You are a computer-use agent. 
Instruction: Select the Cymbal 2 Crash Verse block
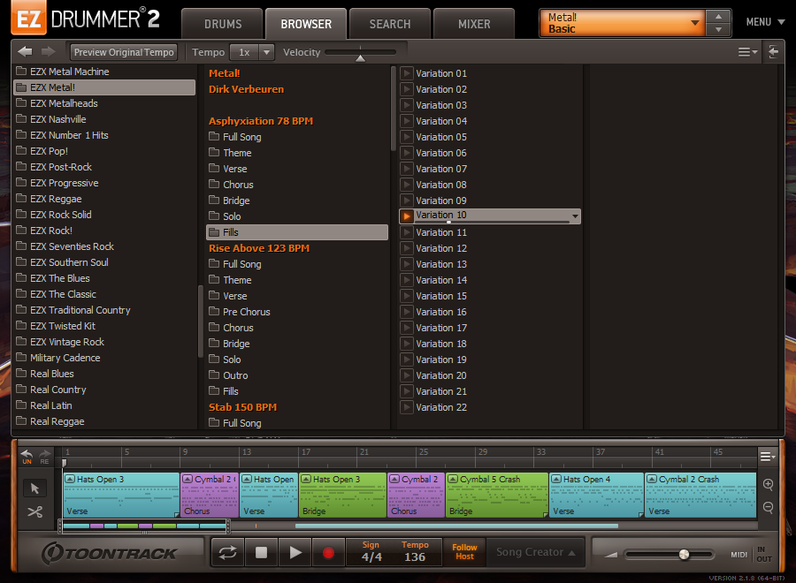(700, 495)
